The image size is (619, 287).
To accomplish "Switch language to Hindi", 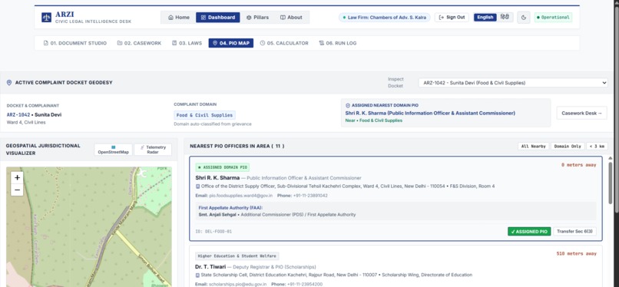I will [505, 18].
